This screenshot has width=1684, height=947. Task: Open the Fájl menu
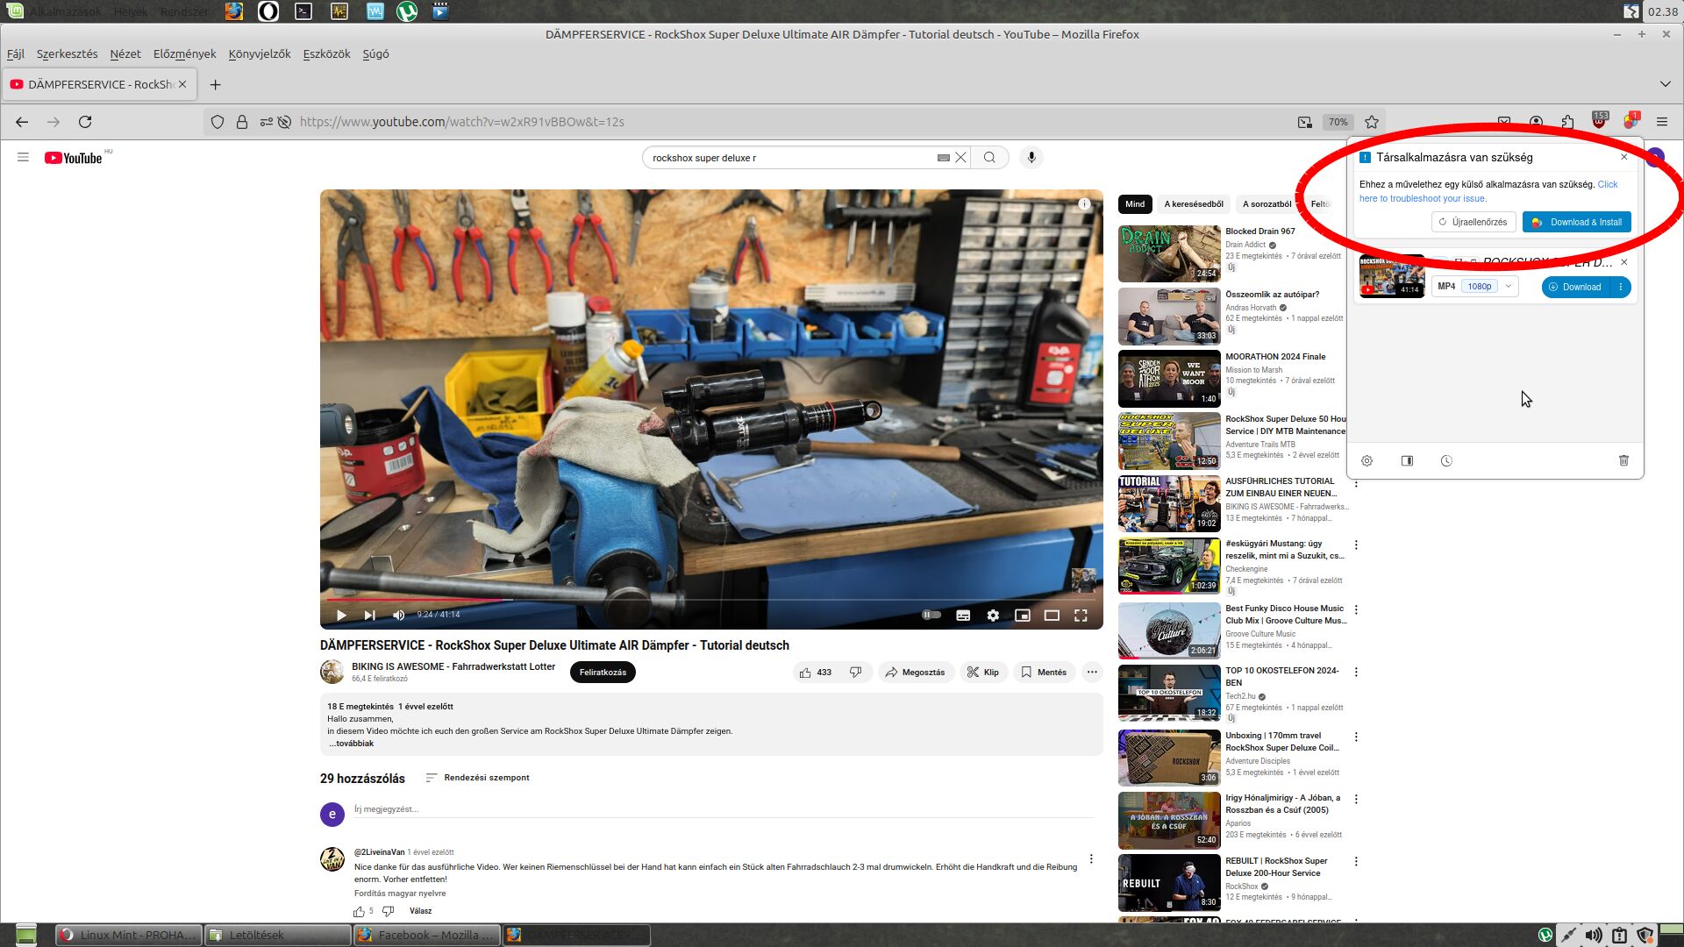16,53
